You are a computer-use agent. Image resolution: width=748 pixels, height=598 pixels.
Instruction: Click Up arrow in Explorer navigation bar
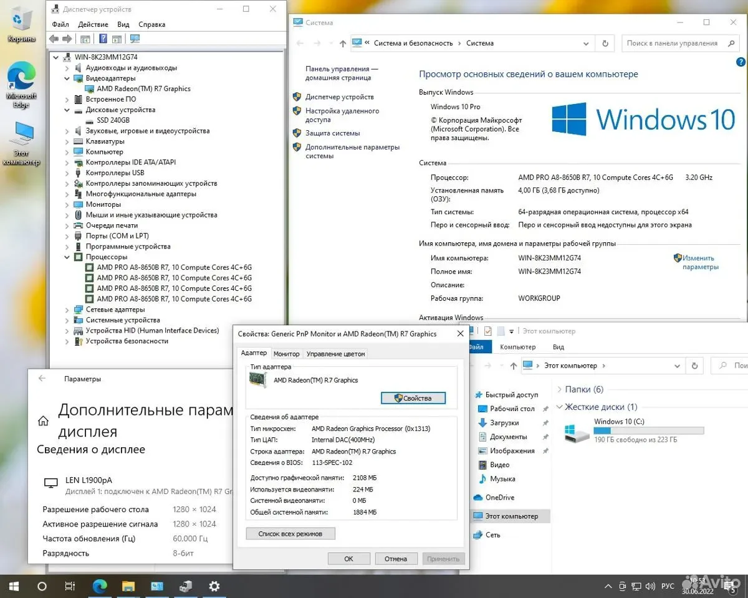coord(512,366)
